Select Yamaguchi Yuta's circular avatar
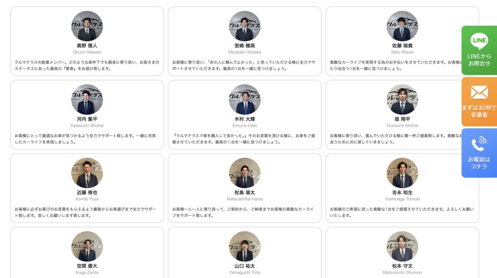The image size is (497, 278). coord(245,246)
